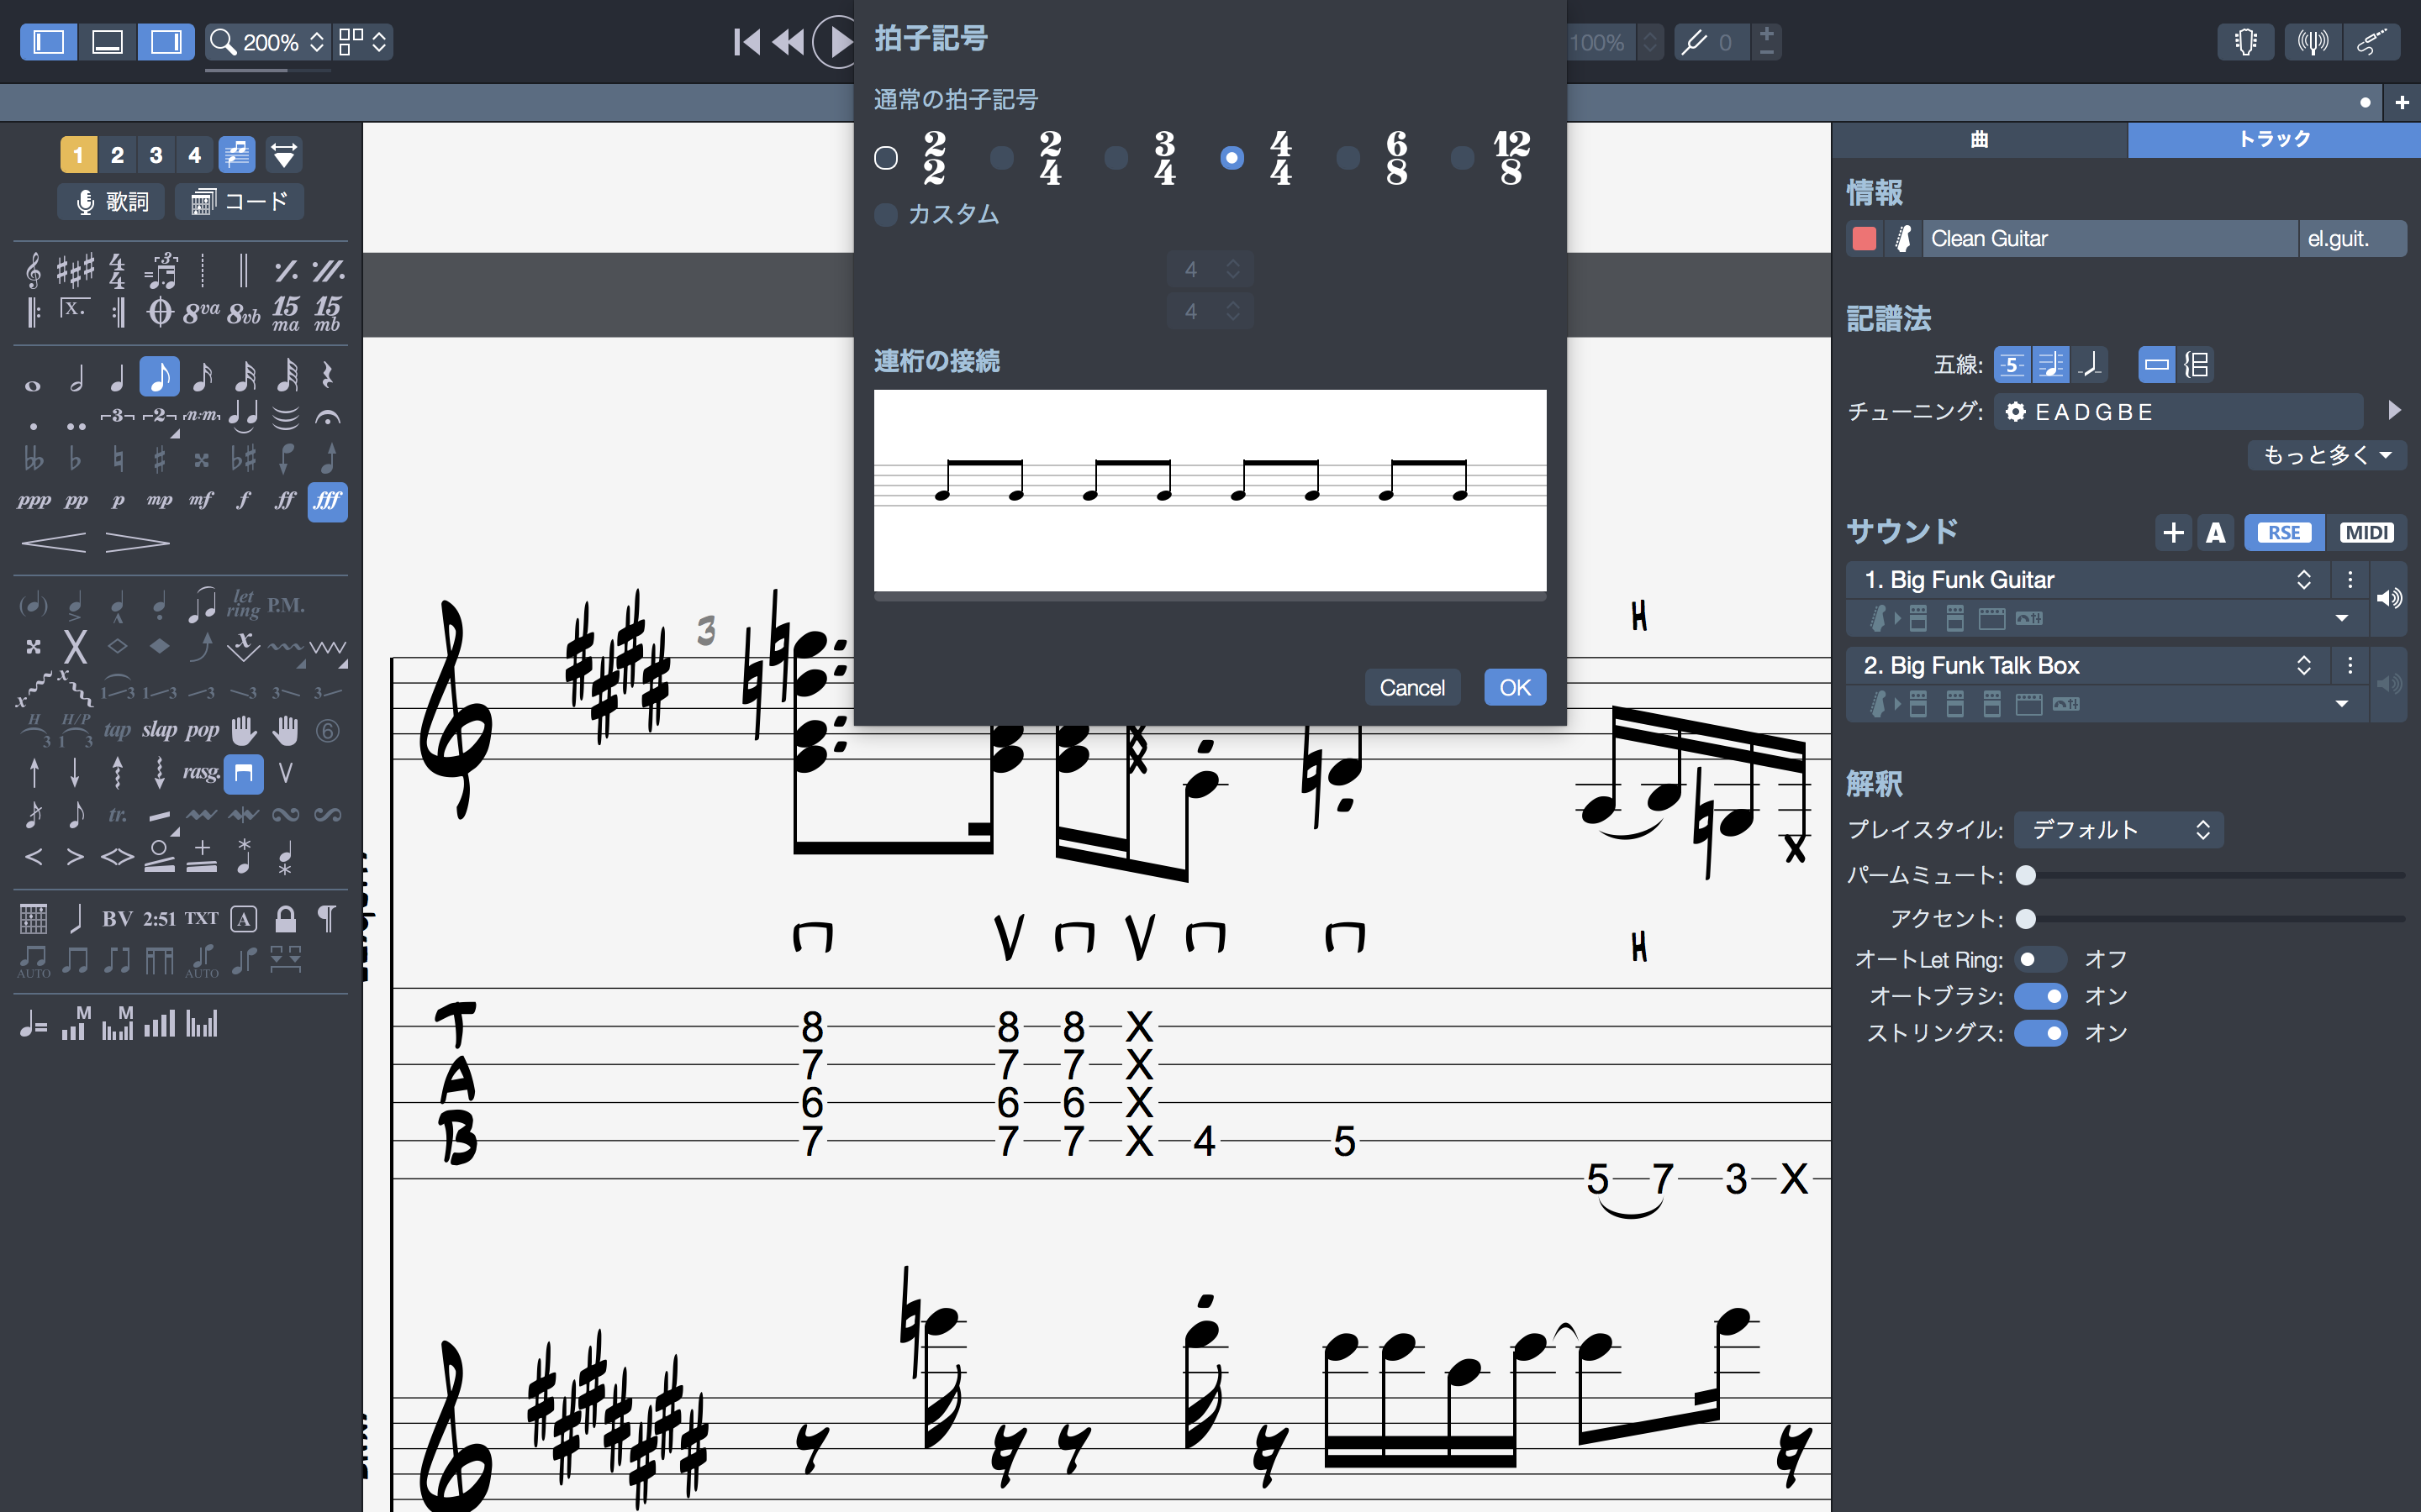Screen dimensions: 2421x1512
Task: Click the パームミュート slider handle
Action: pos(2026,875)
